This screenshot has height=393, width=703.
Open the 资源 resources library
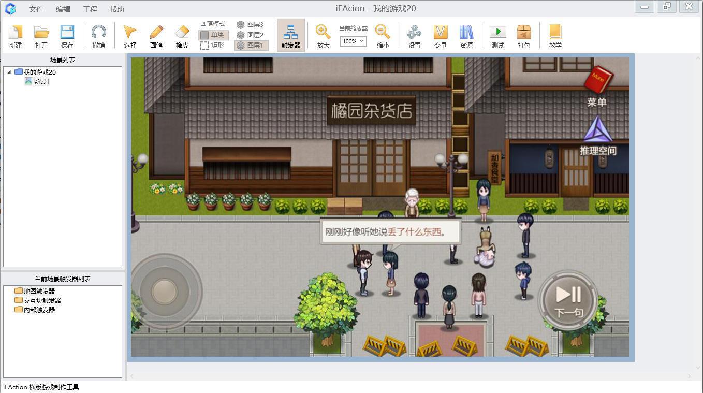tap(466, 36)
